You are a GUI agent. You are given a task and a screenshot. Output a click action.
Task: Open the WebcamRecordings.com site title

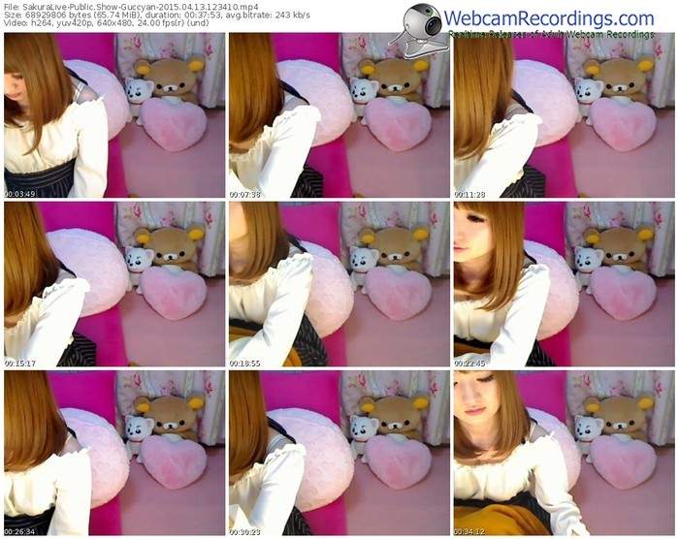tap(551, 17)
